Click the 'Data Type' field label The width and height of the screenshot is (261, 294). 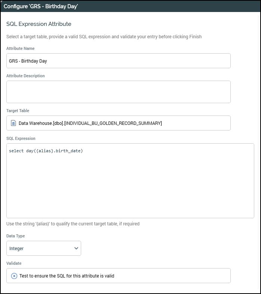16,236
